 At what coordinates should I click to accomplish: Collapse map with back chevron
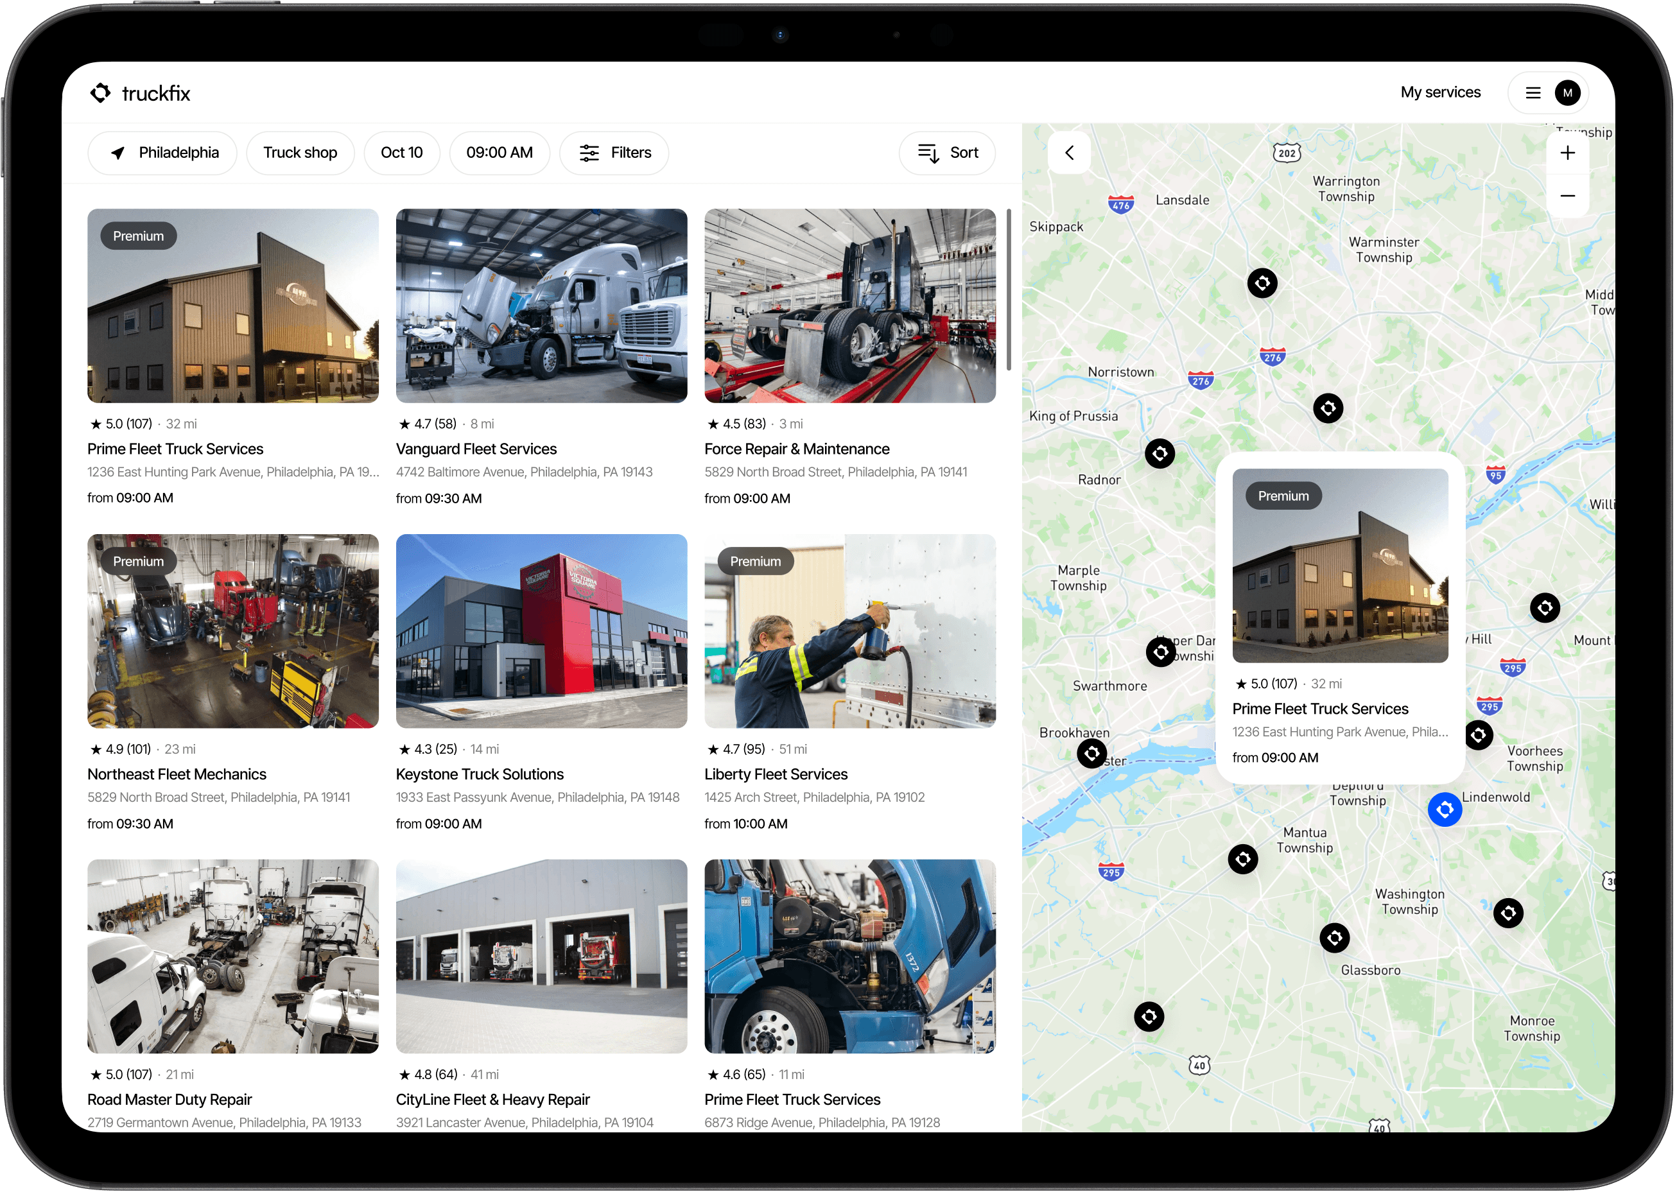pyautogui.click(x=1069, y=152)
